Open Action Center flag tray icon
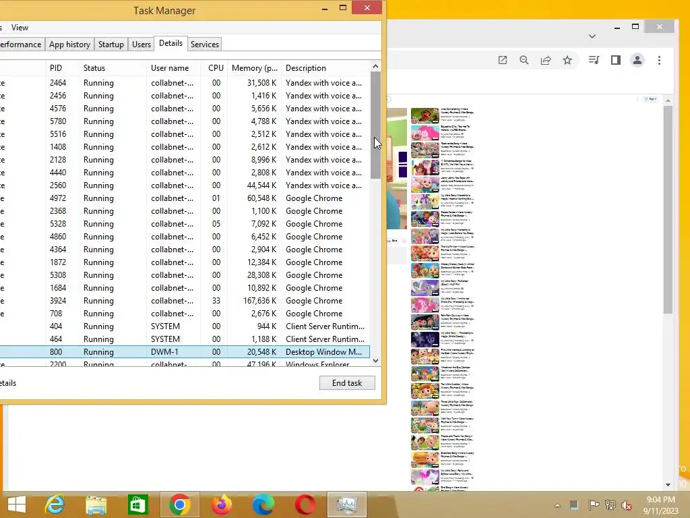690x518 pixels. point(594,505)
